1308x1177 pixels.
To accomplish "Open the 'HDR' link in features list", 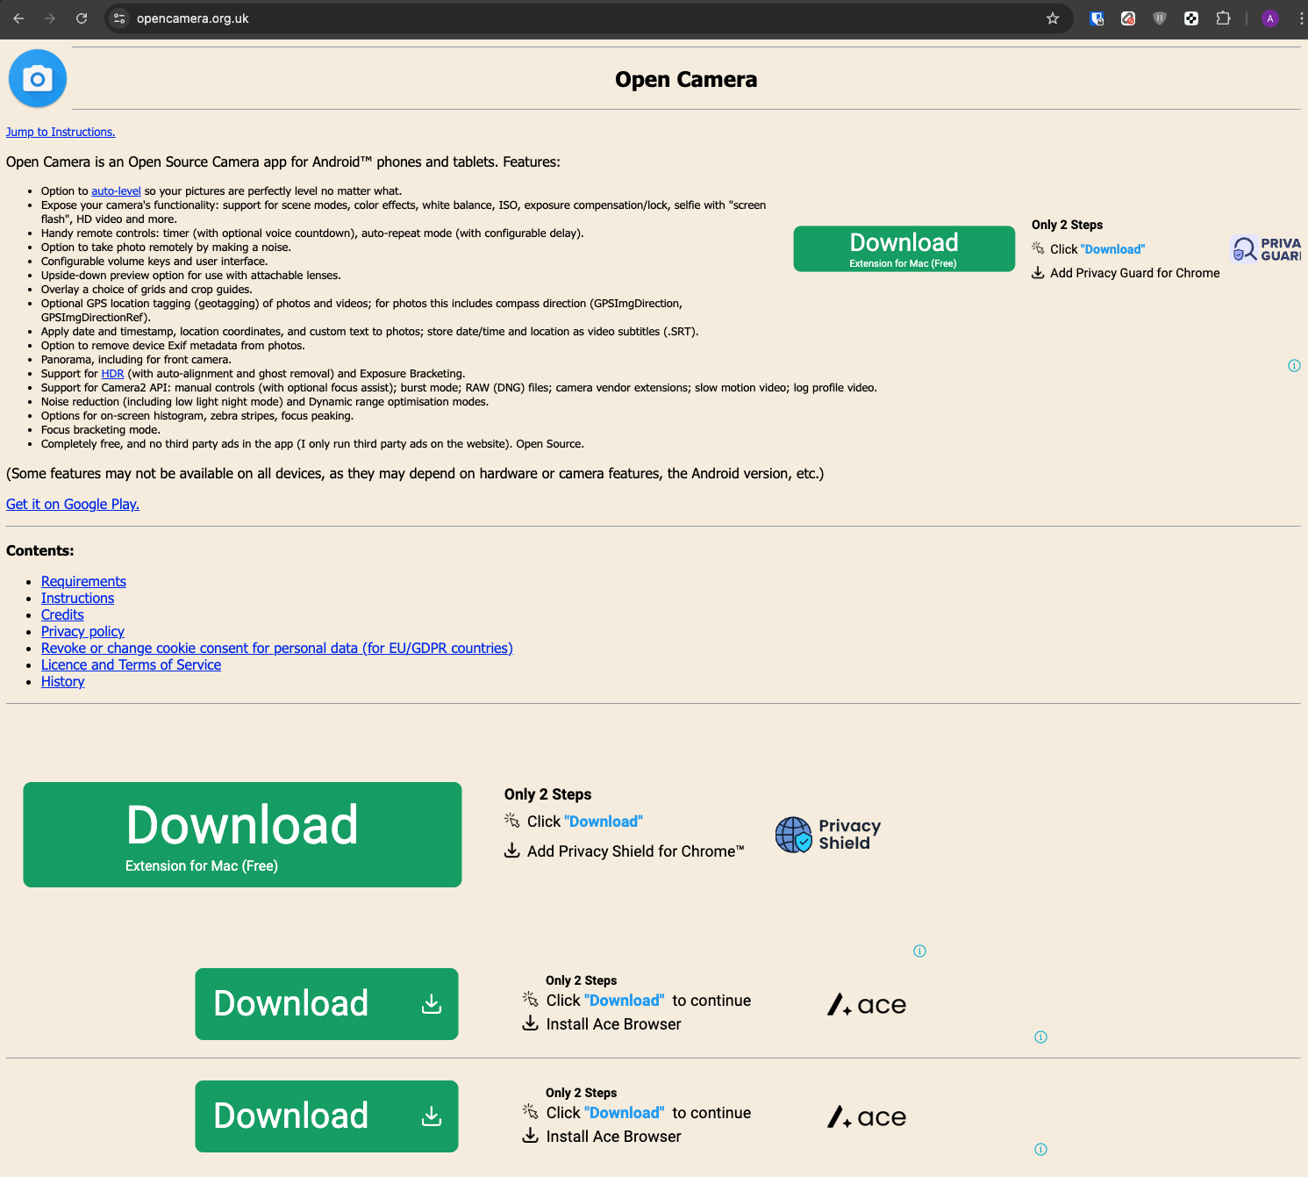I will coord(112,374).
